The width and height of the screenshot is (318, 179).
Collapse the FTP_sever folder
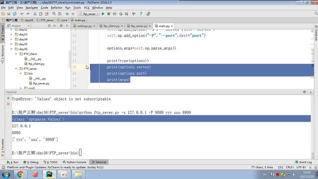pyautogui.click(x=16, y=69)
